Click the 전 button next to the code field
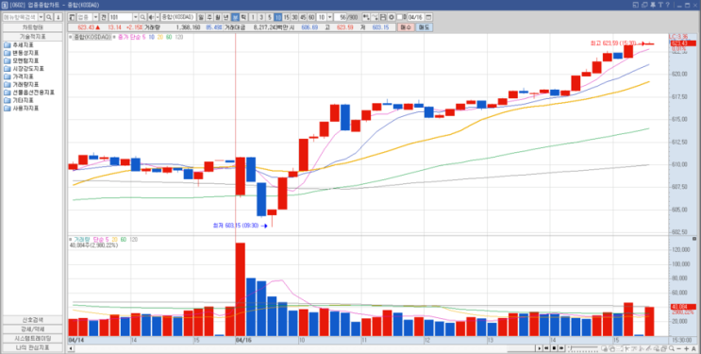Screen dimensions: 701x354 tap(103, 17)
